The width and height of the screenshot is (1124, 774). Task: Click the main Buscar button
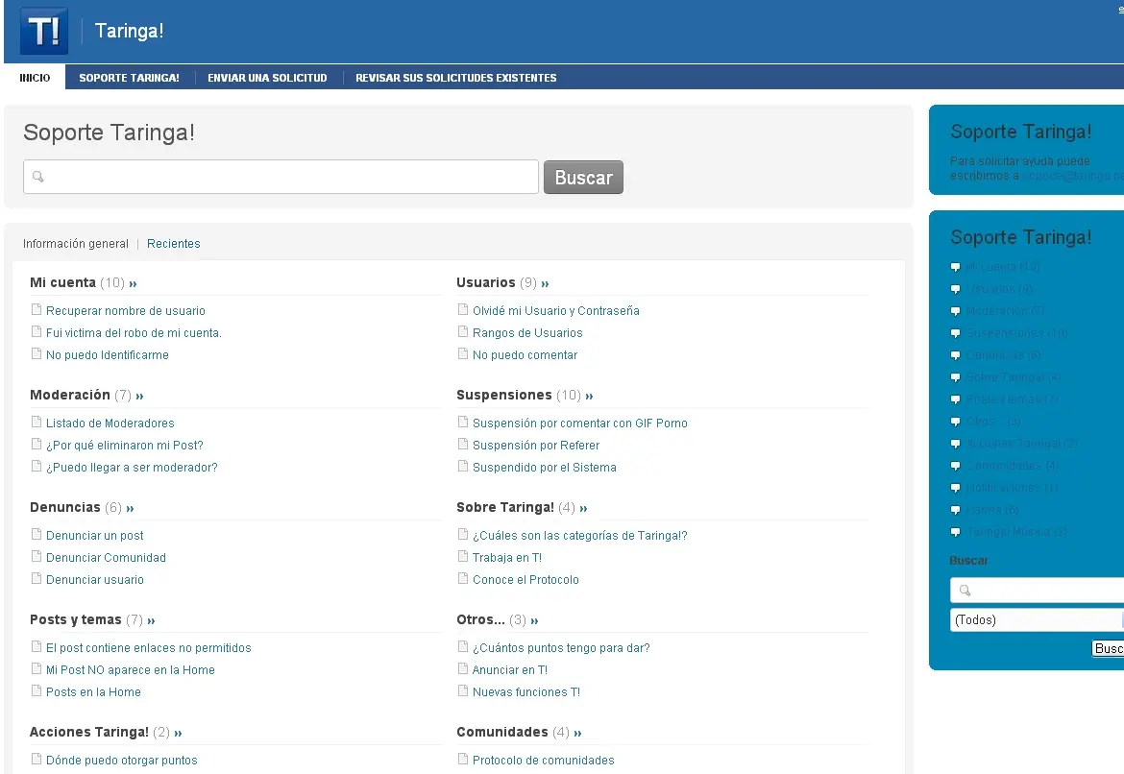click(x=583, y=177)
